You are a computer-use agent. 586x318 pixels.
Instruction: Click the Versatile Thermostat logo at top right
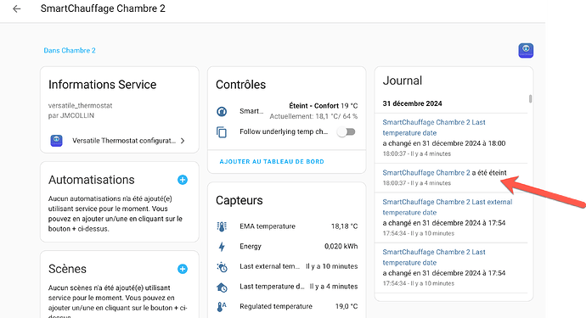tap(526, 50)
